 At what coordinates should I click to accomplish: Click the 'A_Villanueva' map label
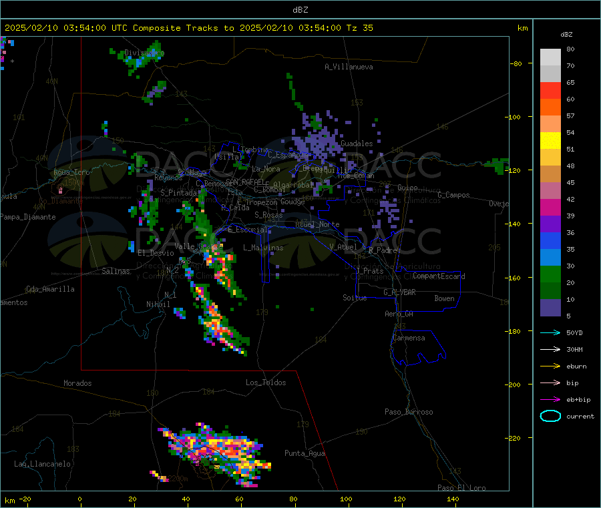coord(349,67)
